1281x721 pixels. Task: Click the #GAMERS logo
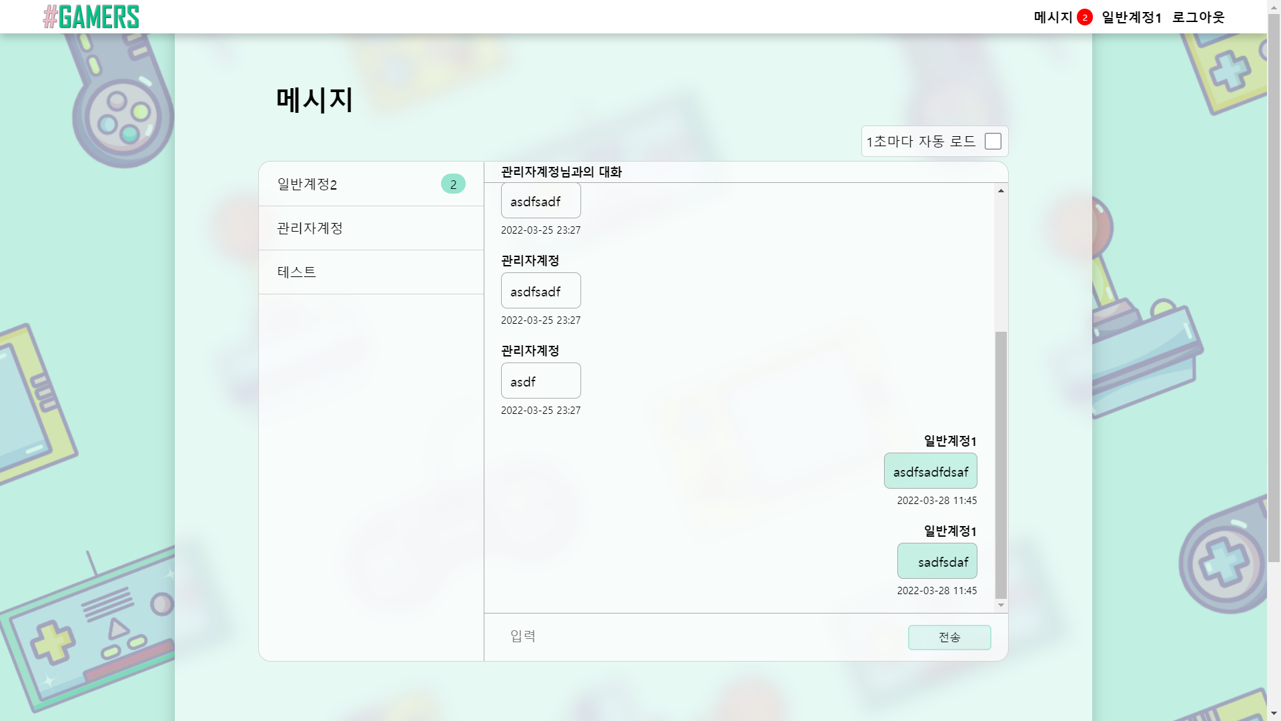(91, 17)
